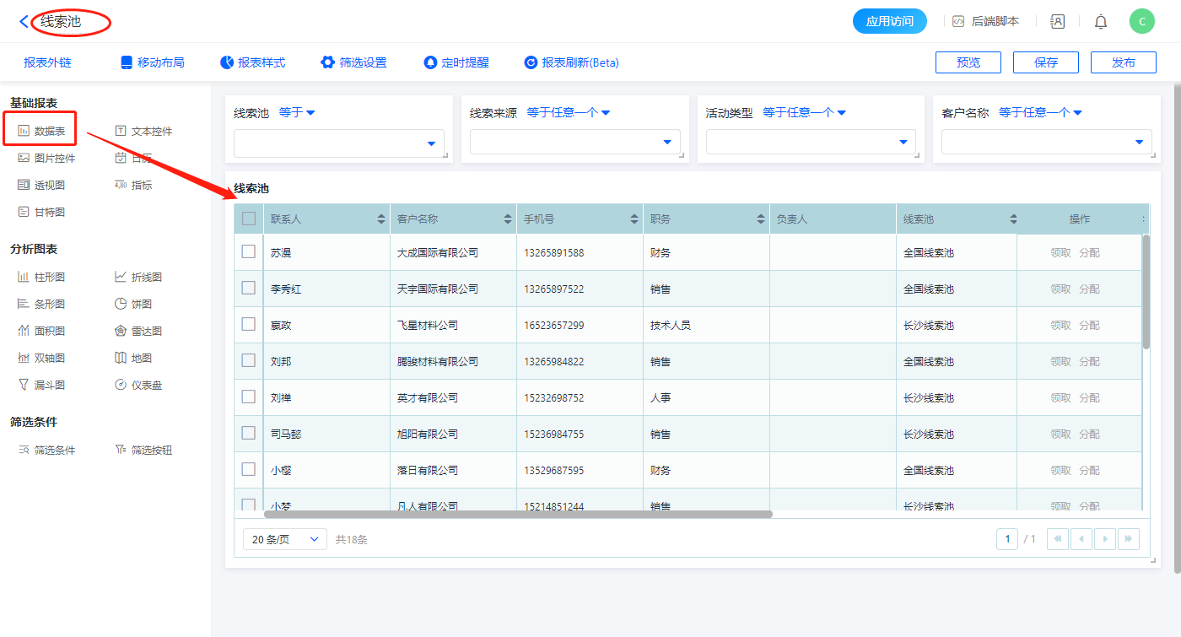Open 报表样式 in the toolbar

[252, 62]
